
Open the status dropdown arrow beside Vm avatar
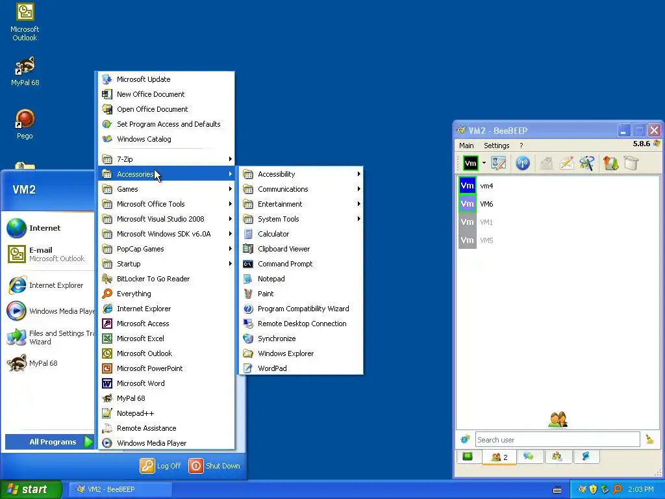click(483, 163)
